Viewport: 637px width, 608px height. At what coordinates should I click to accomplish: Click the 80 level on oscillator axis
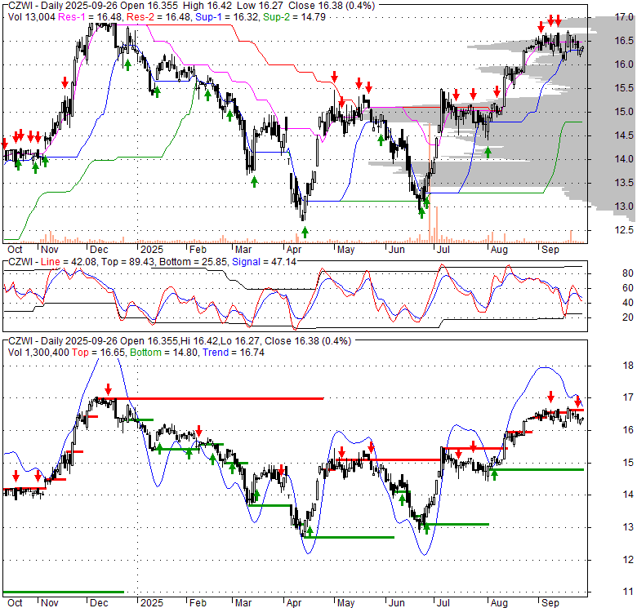click(628, 273)
